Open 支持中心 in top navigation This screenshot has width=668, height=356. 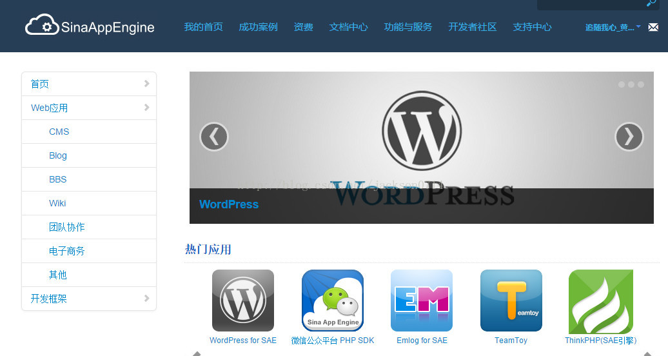pos(532,27)
